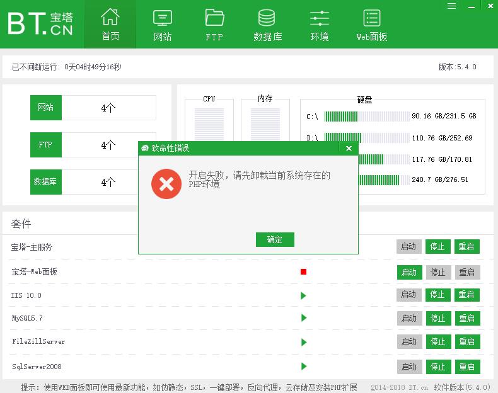The height and width of the screenshot is (393, 498).
Task: Open the 数据库 database tab
Action: pyautogui.click(x=267, y=25)
